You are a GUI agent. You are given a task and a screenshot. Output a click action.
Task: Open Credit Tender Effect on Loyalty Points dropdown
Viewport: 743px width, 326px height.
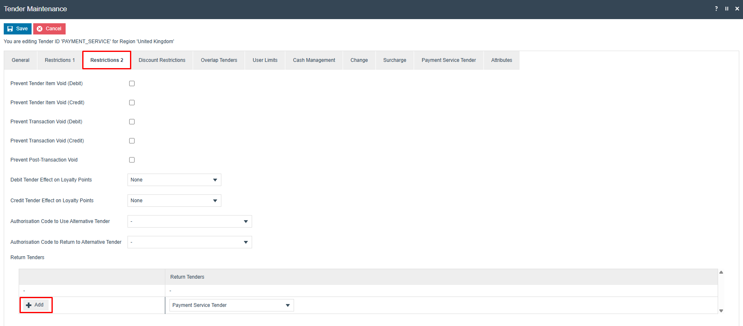click(174, 201)
